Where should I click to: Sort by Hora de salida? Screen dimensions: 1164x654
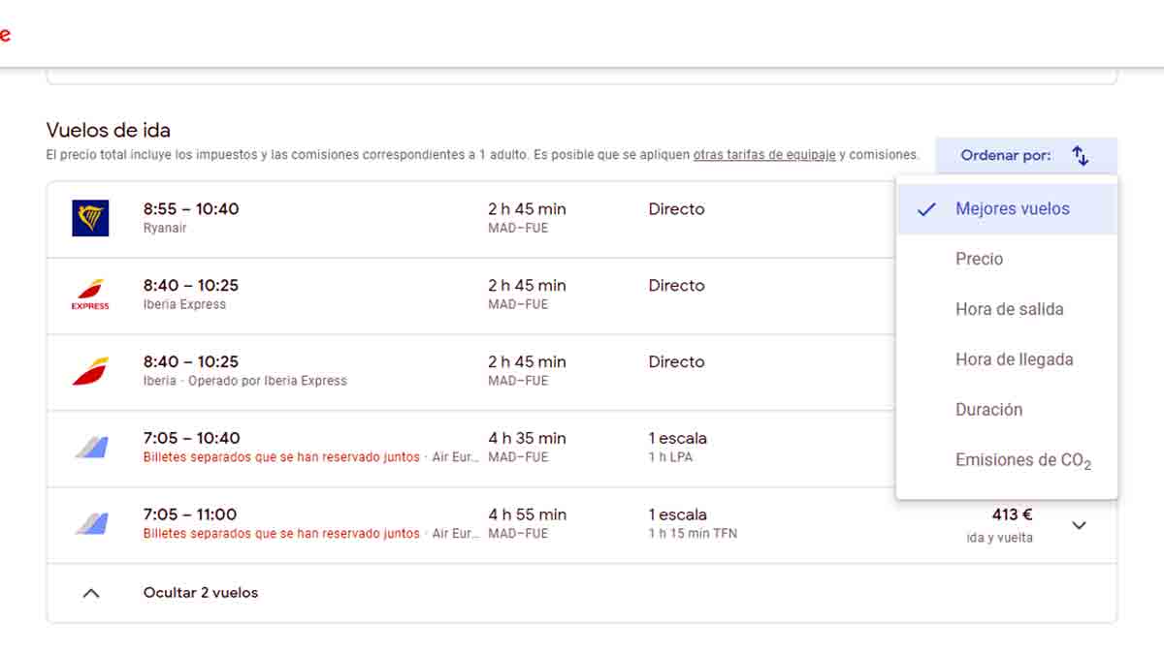[1009, 309]
